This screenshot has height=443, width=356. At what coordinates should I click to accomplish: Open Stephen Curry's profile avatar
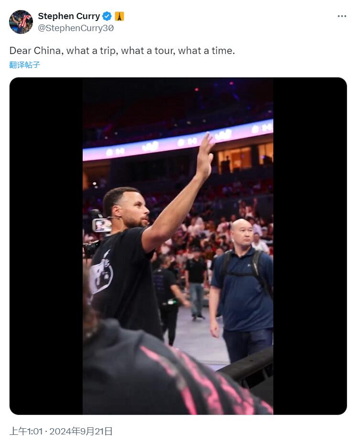pos(21,22)
